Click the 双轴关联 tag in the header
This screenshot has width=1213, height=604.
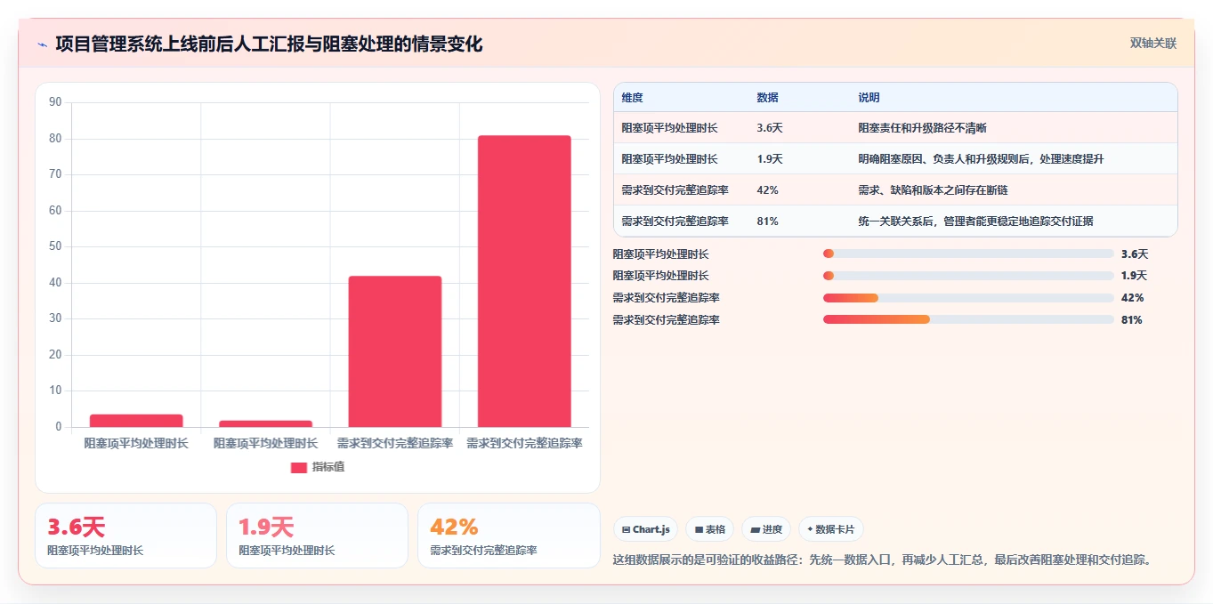point(1153,44)
